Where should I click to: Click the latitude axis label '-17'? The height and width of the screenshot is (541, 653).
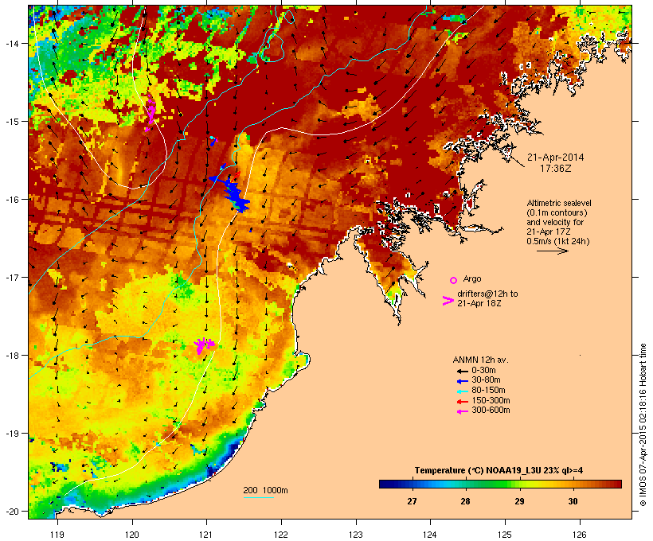pyautogui.click(x=11, y=278)
